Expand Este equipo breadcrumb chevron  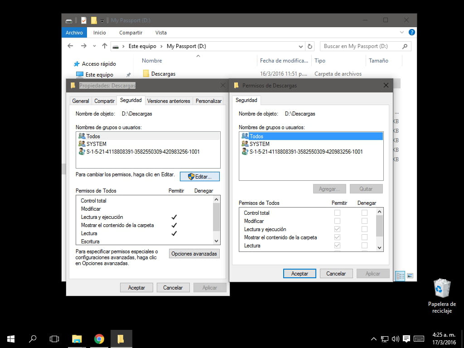[161, 46]
